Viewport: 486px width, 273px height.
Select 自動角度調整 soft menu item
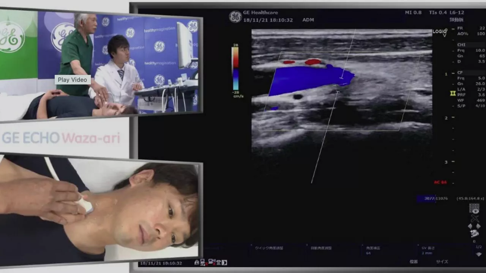(x=321, y=248)
